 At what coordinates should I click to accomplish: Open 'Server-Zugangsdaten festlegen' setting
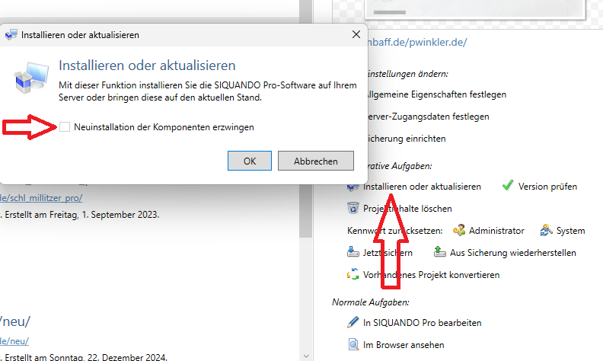point(429,117)
